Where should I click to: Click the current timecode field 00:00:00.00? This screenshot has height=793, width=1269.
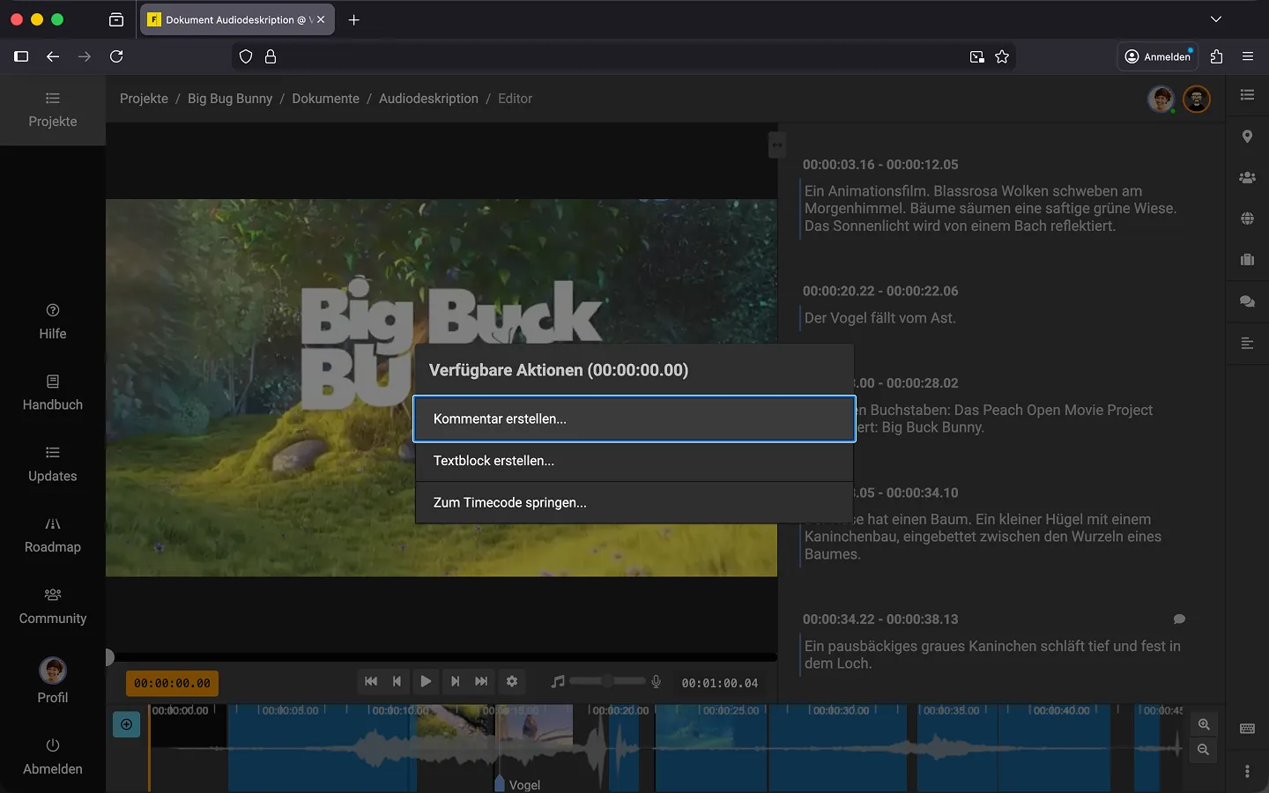point(173,683)
